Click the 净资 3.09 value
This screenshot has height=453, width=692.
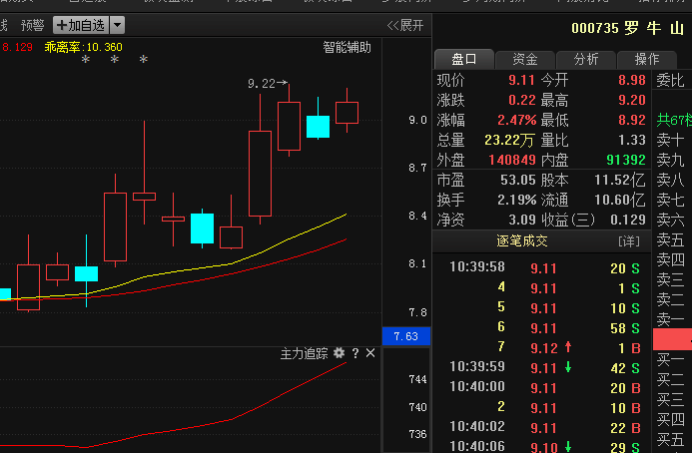(522, 220)
